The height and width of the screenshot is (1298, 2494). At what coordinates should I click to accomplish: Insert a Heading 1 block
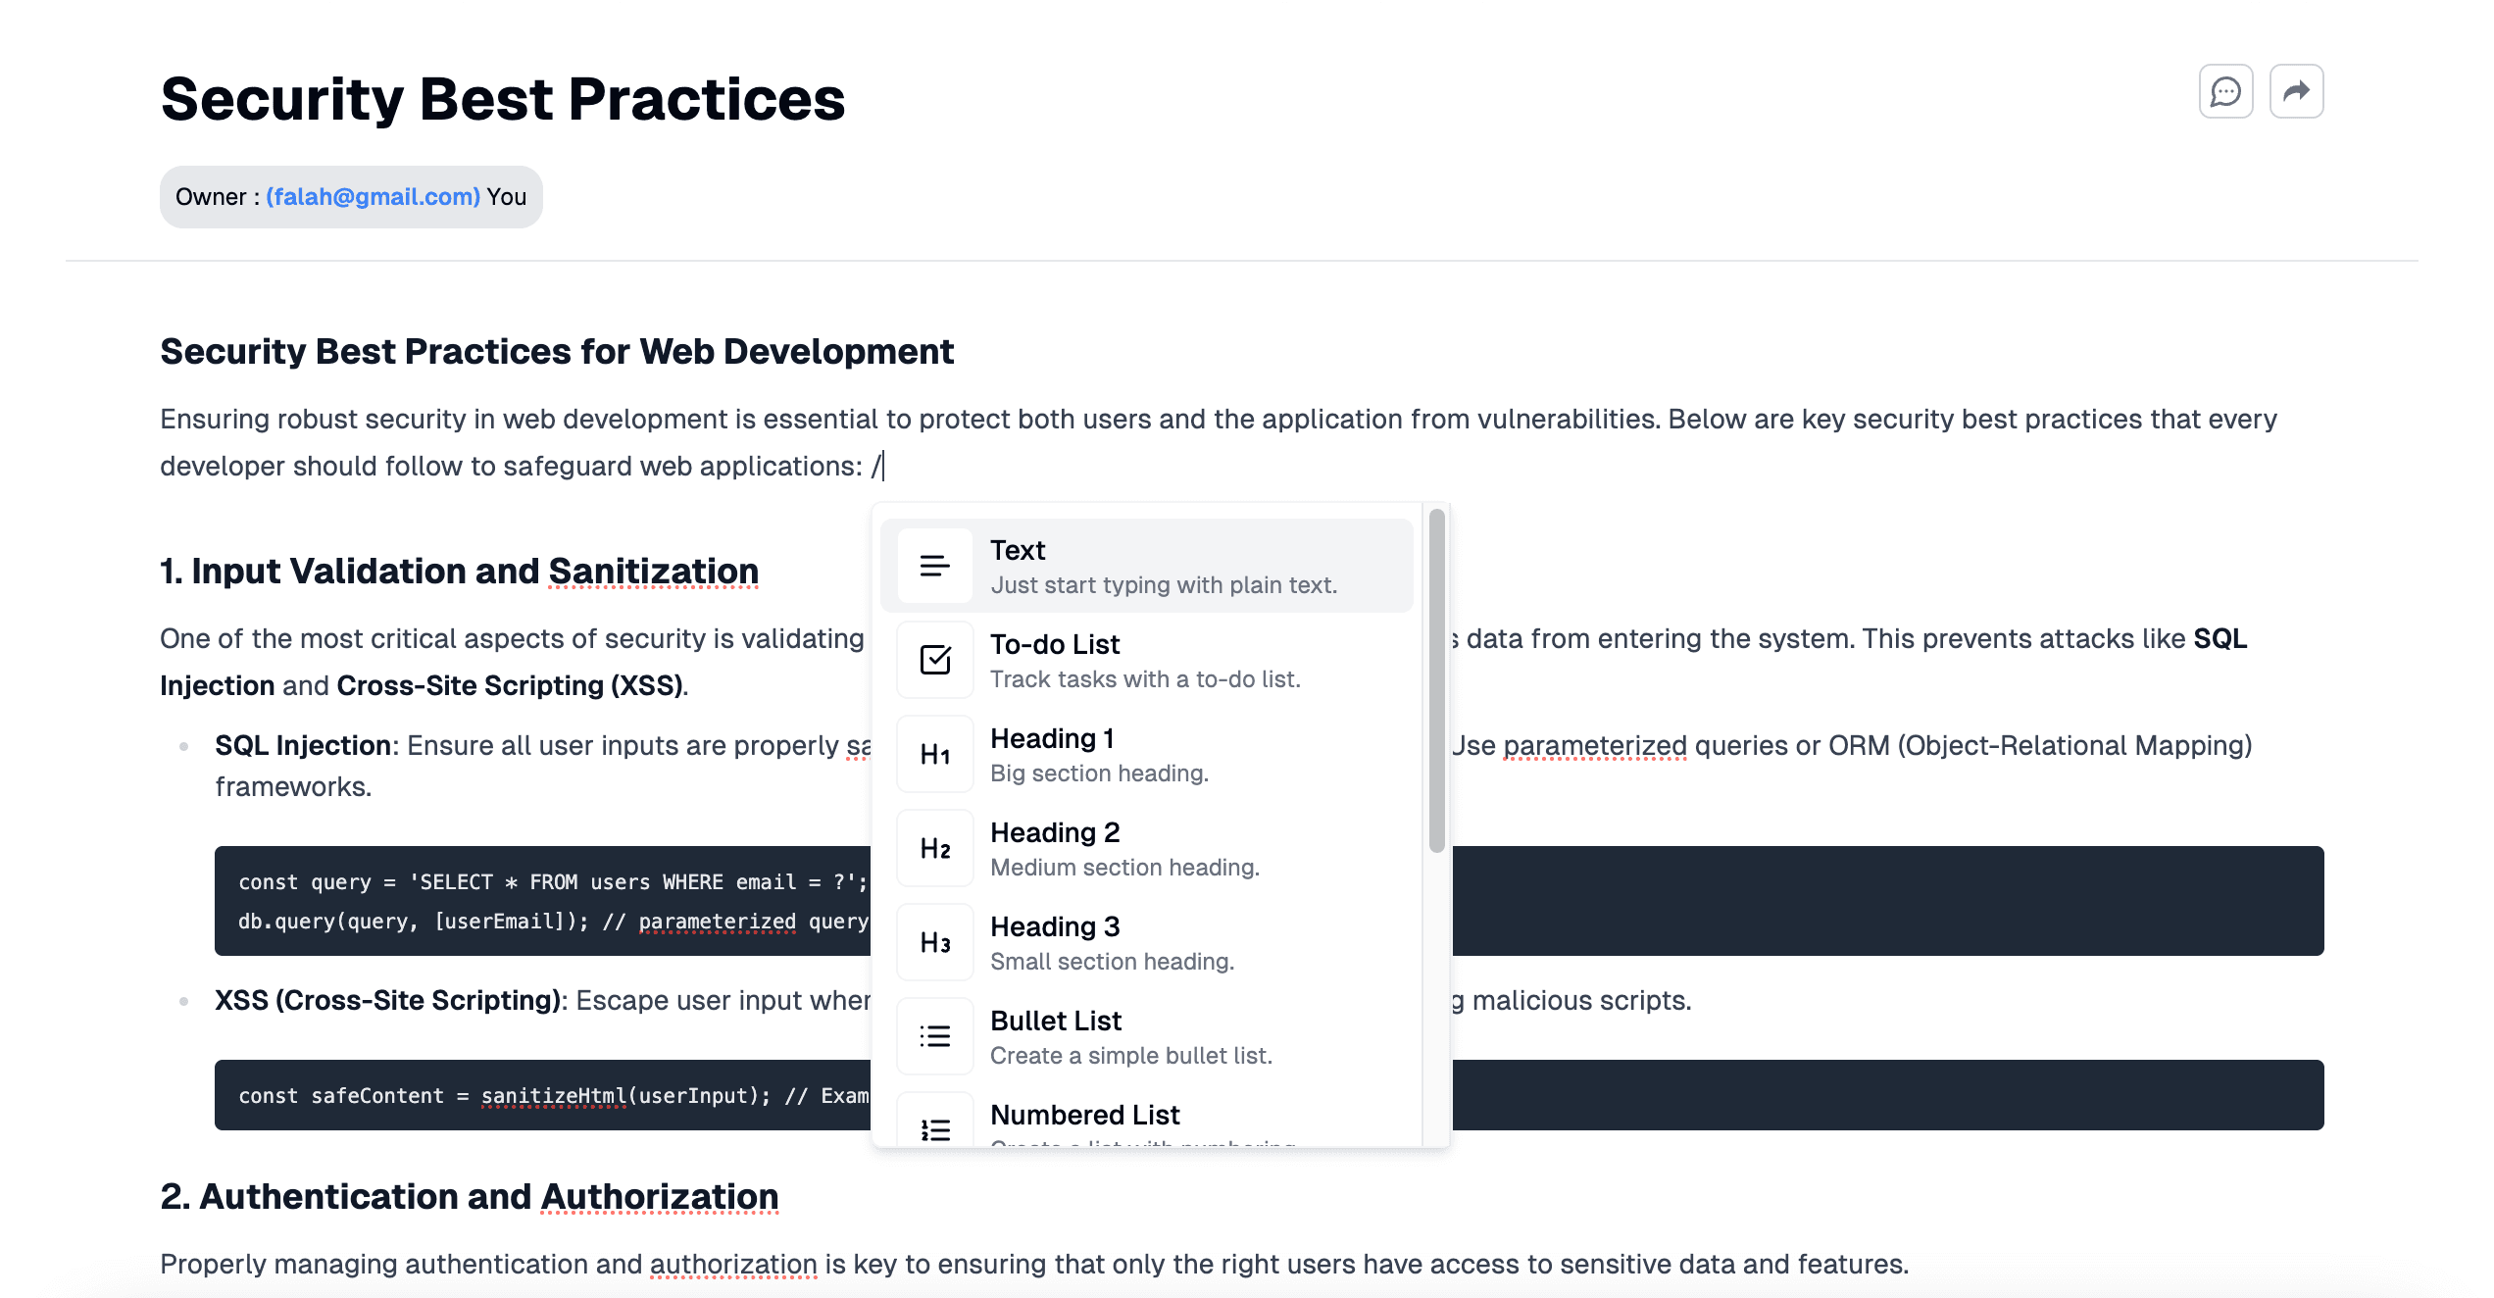pyautogui.click(x=1098, y=754)
